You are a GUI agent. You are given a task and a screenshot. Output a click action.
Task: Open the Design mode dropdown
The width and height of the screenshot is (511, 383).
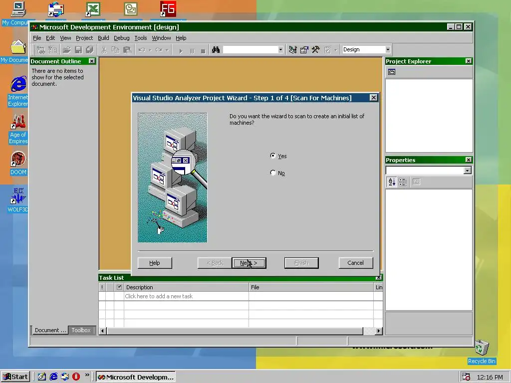coord(388,49)
